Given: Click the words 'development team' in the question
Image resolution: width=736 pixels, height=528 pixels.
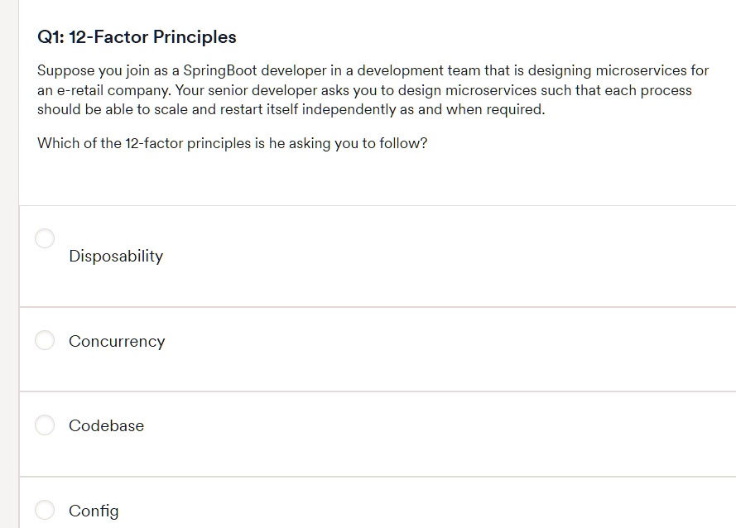Looking at the screenshot, I should (412, 71).
